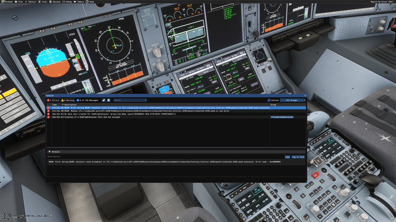The width and height of the screenshot is (396, 222).
Task: Click the Copy button in Details
Action: coord(287,157)
